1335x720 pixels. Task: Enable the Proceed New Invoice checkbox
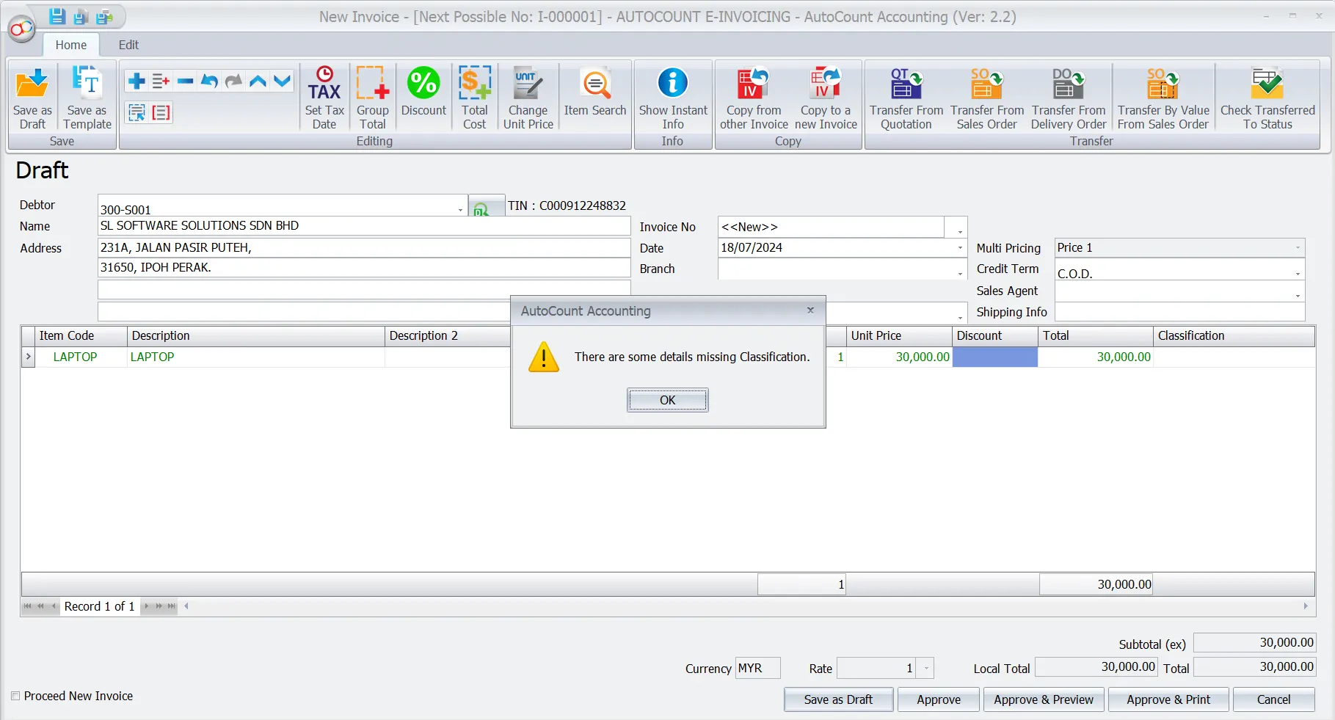15,696
